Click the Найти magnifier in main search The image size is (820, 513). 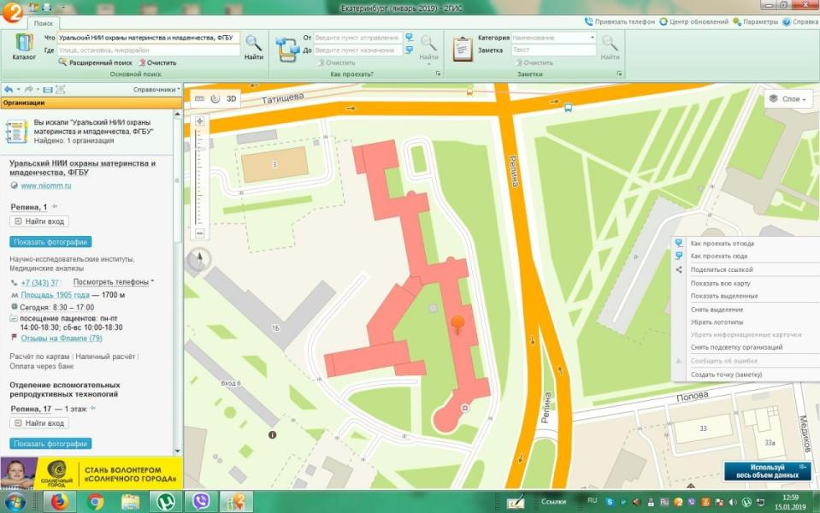(253, 47)
